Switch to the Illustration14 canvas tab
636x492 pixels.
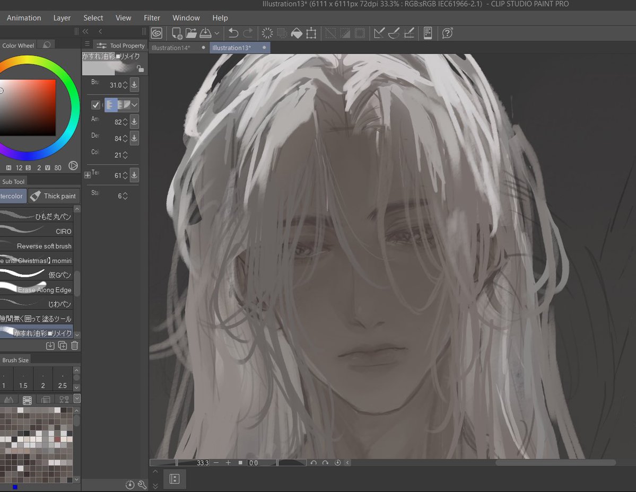(178, 47)
